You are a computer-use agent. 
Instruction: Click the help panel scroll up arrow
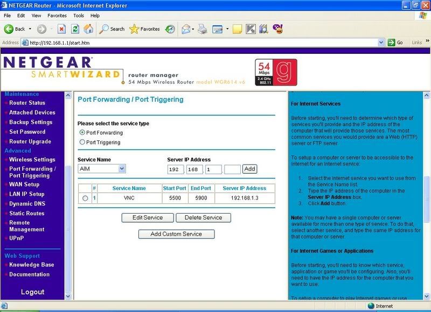click(427, 95)
